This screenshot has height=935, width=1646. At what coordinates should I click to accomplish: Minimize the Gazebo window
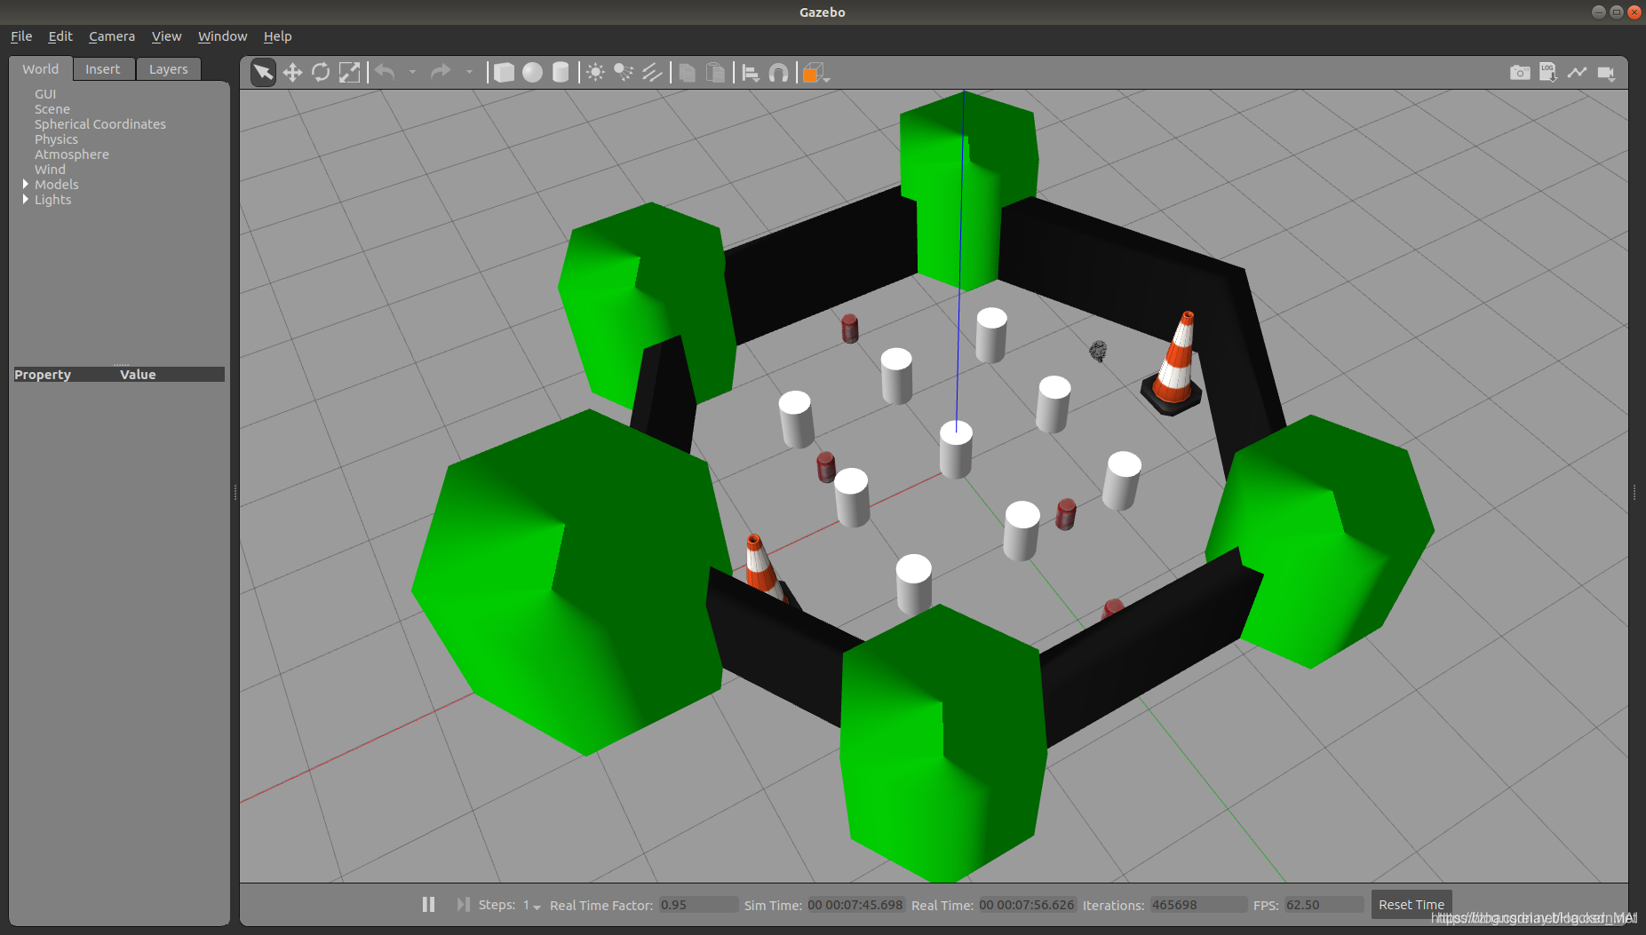click(1599, 12)
